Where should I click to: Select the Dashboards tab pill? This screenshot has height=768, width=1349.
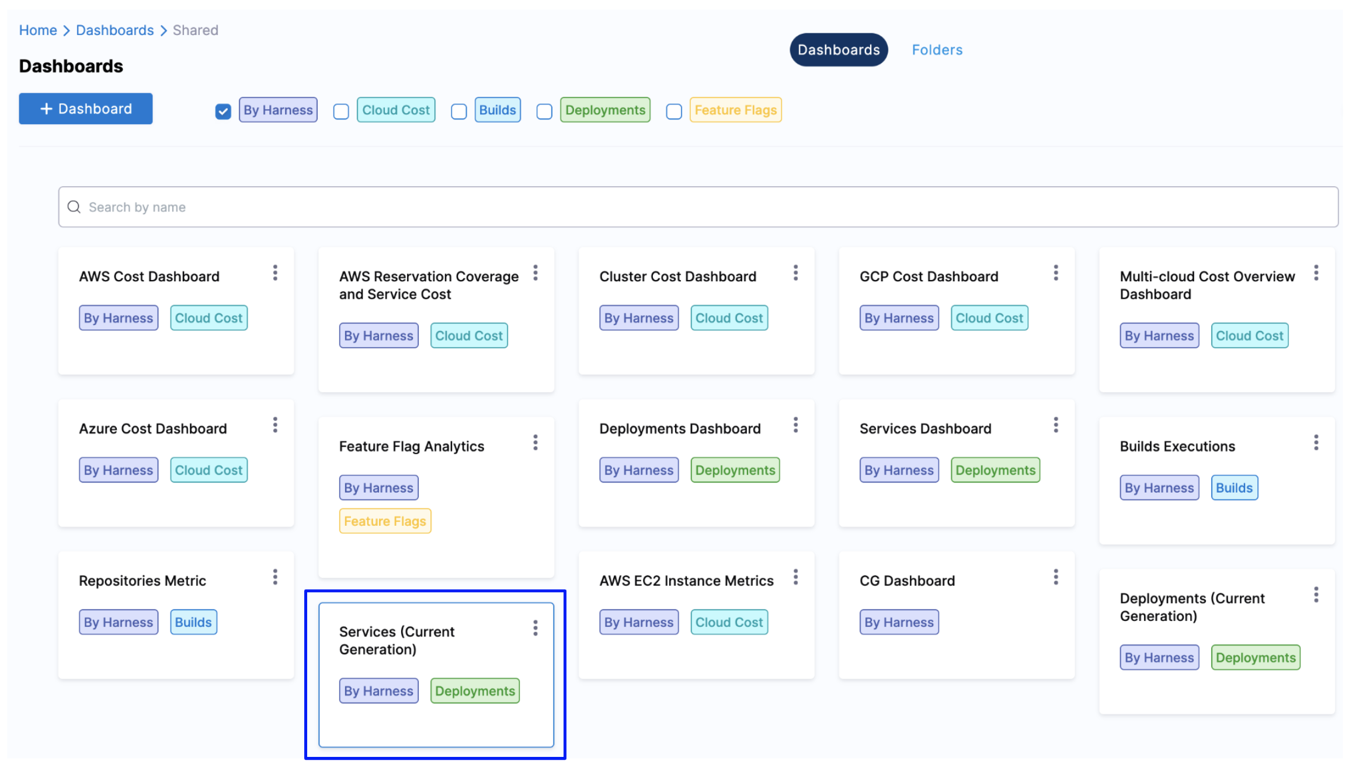(x=839, y=50)
